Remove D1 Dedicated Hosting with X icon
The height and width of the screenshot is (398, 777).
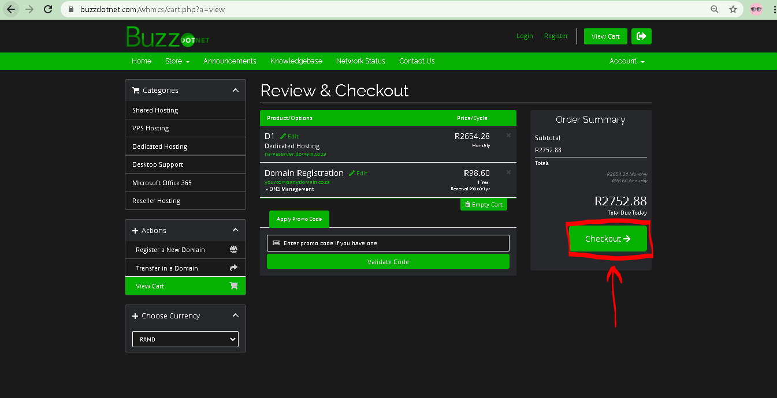508,136
